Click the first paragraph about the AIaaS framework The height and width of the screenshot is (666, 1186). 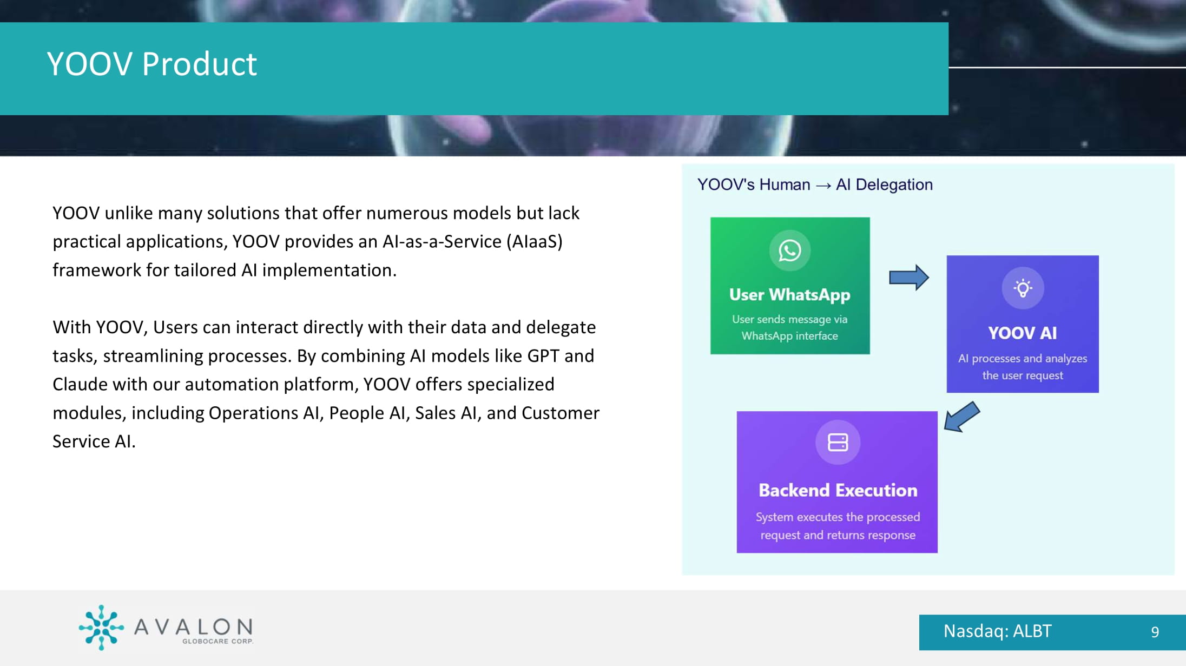tap(316, 241)
